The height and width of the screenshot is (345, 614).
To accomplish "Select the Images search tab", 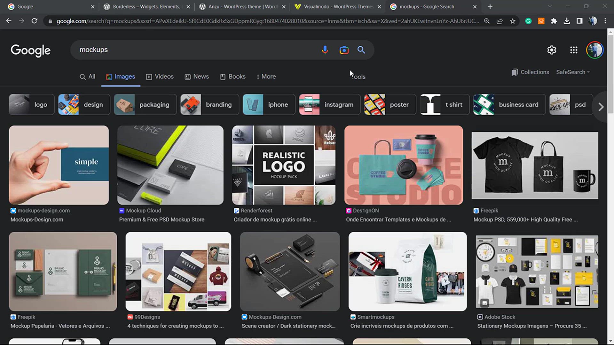I will point(121,77).
